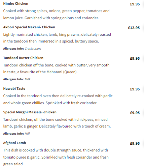Select Special Murghi Massala -chicken dish

(x=30, y=112)
